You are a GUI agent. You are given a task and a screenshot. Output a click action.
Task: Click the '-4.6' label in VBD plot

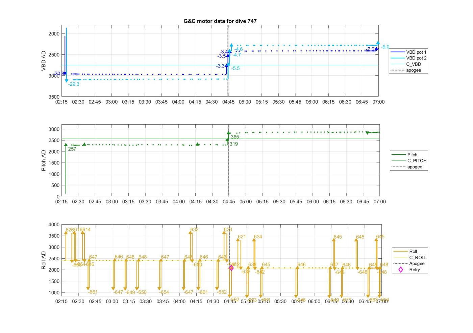(x=238, y=49)
